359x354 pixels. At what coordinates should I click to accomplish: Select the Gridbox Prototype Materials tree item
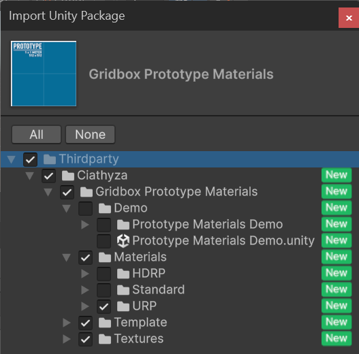(176, 192)
